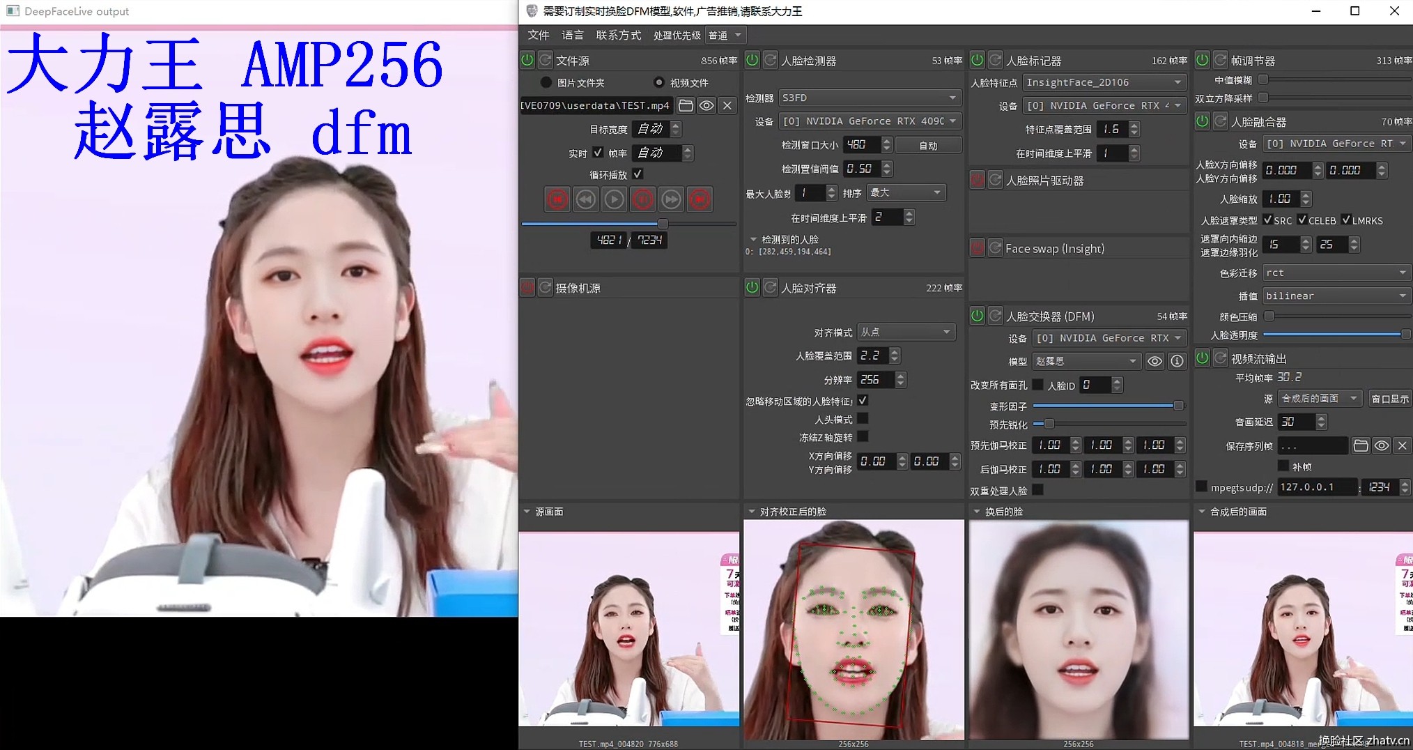Jump to first frame playback button
This screenshot has width=1413, height=750.
[x=557, y=199]
